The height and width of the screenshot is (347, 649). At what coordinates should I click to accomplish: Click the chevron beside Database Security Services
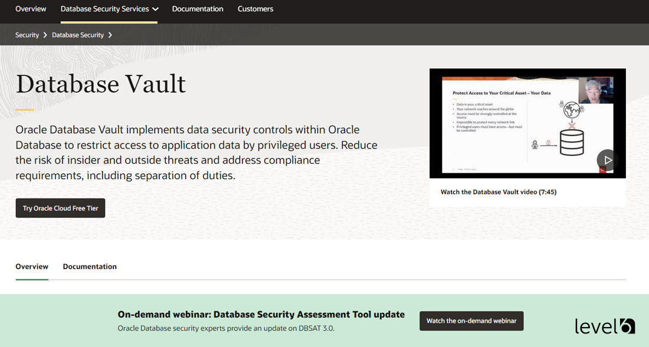(155, 9)
